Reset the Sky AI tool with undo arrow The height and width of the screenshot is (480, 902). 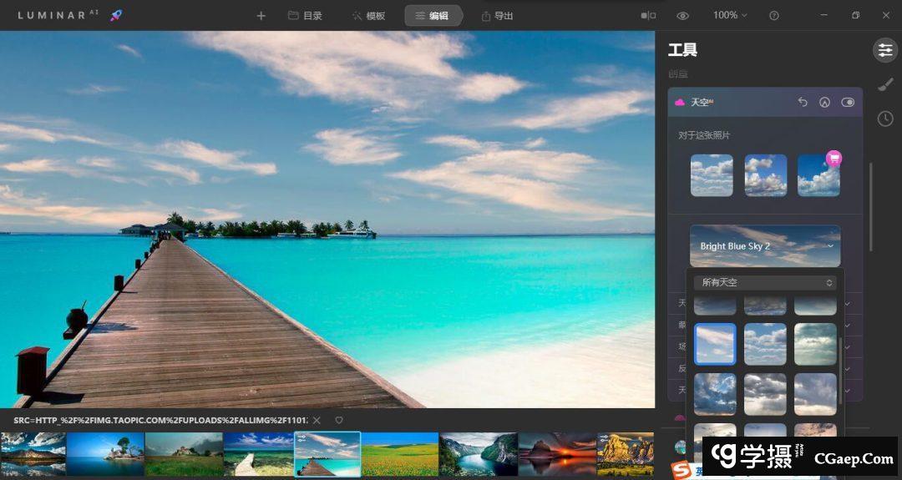(803, 102)
